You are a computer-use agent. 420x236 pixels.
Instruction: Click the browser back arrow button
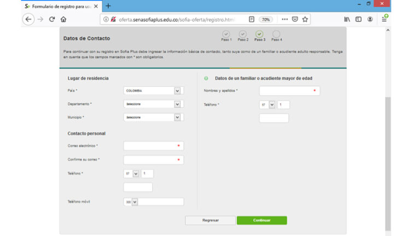[28, 19]
